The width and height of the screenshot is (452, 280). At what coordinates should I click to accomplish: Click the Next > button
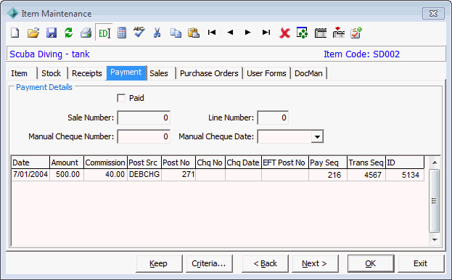coord(315,263)
